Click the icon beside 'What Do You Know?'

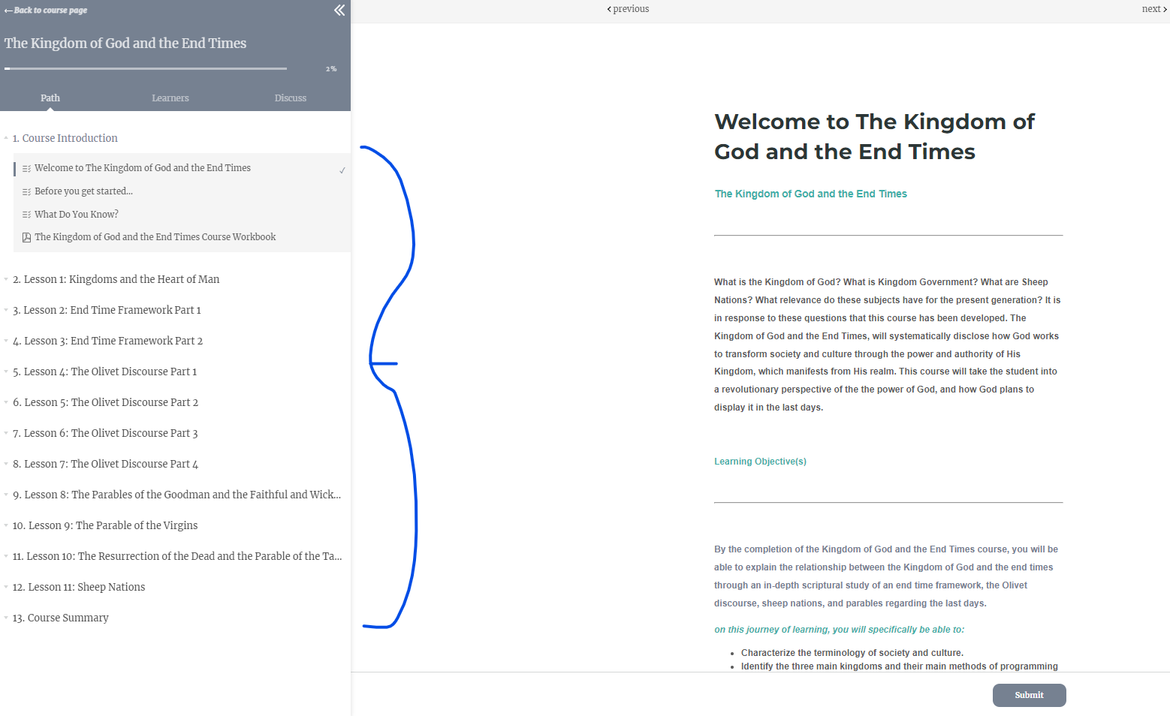[x=26, y=215]
